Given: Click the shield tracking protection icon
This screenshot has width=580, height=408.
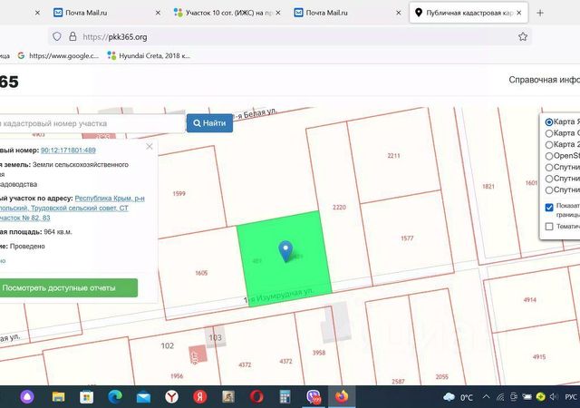Looking at the screenshot, I should pos(56,36).
